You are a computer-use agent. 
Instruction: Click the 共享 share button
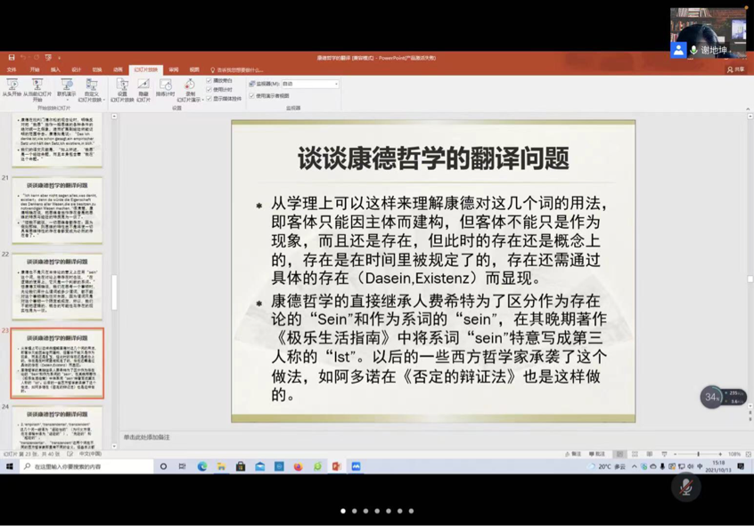[735, 69]
